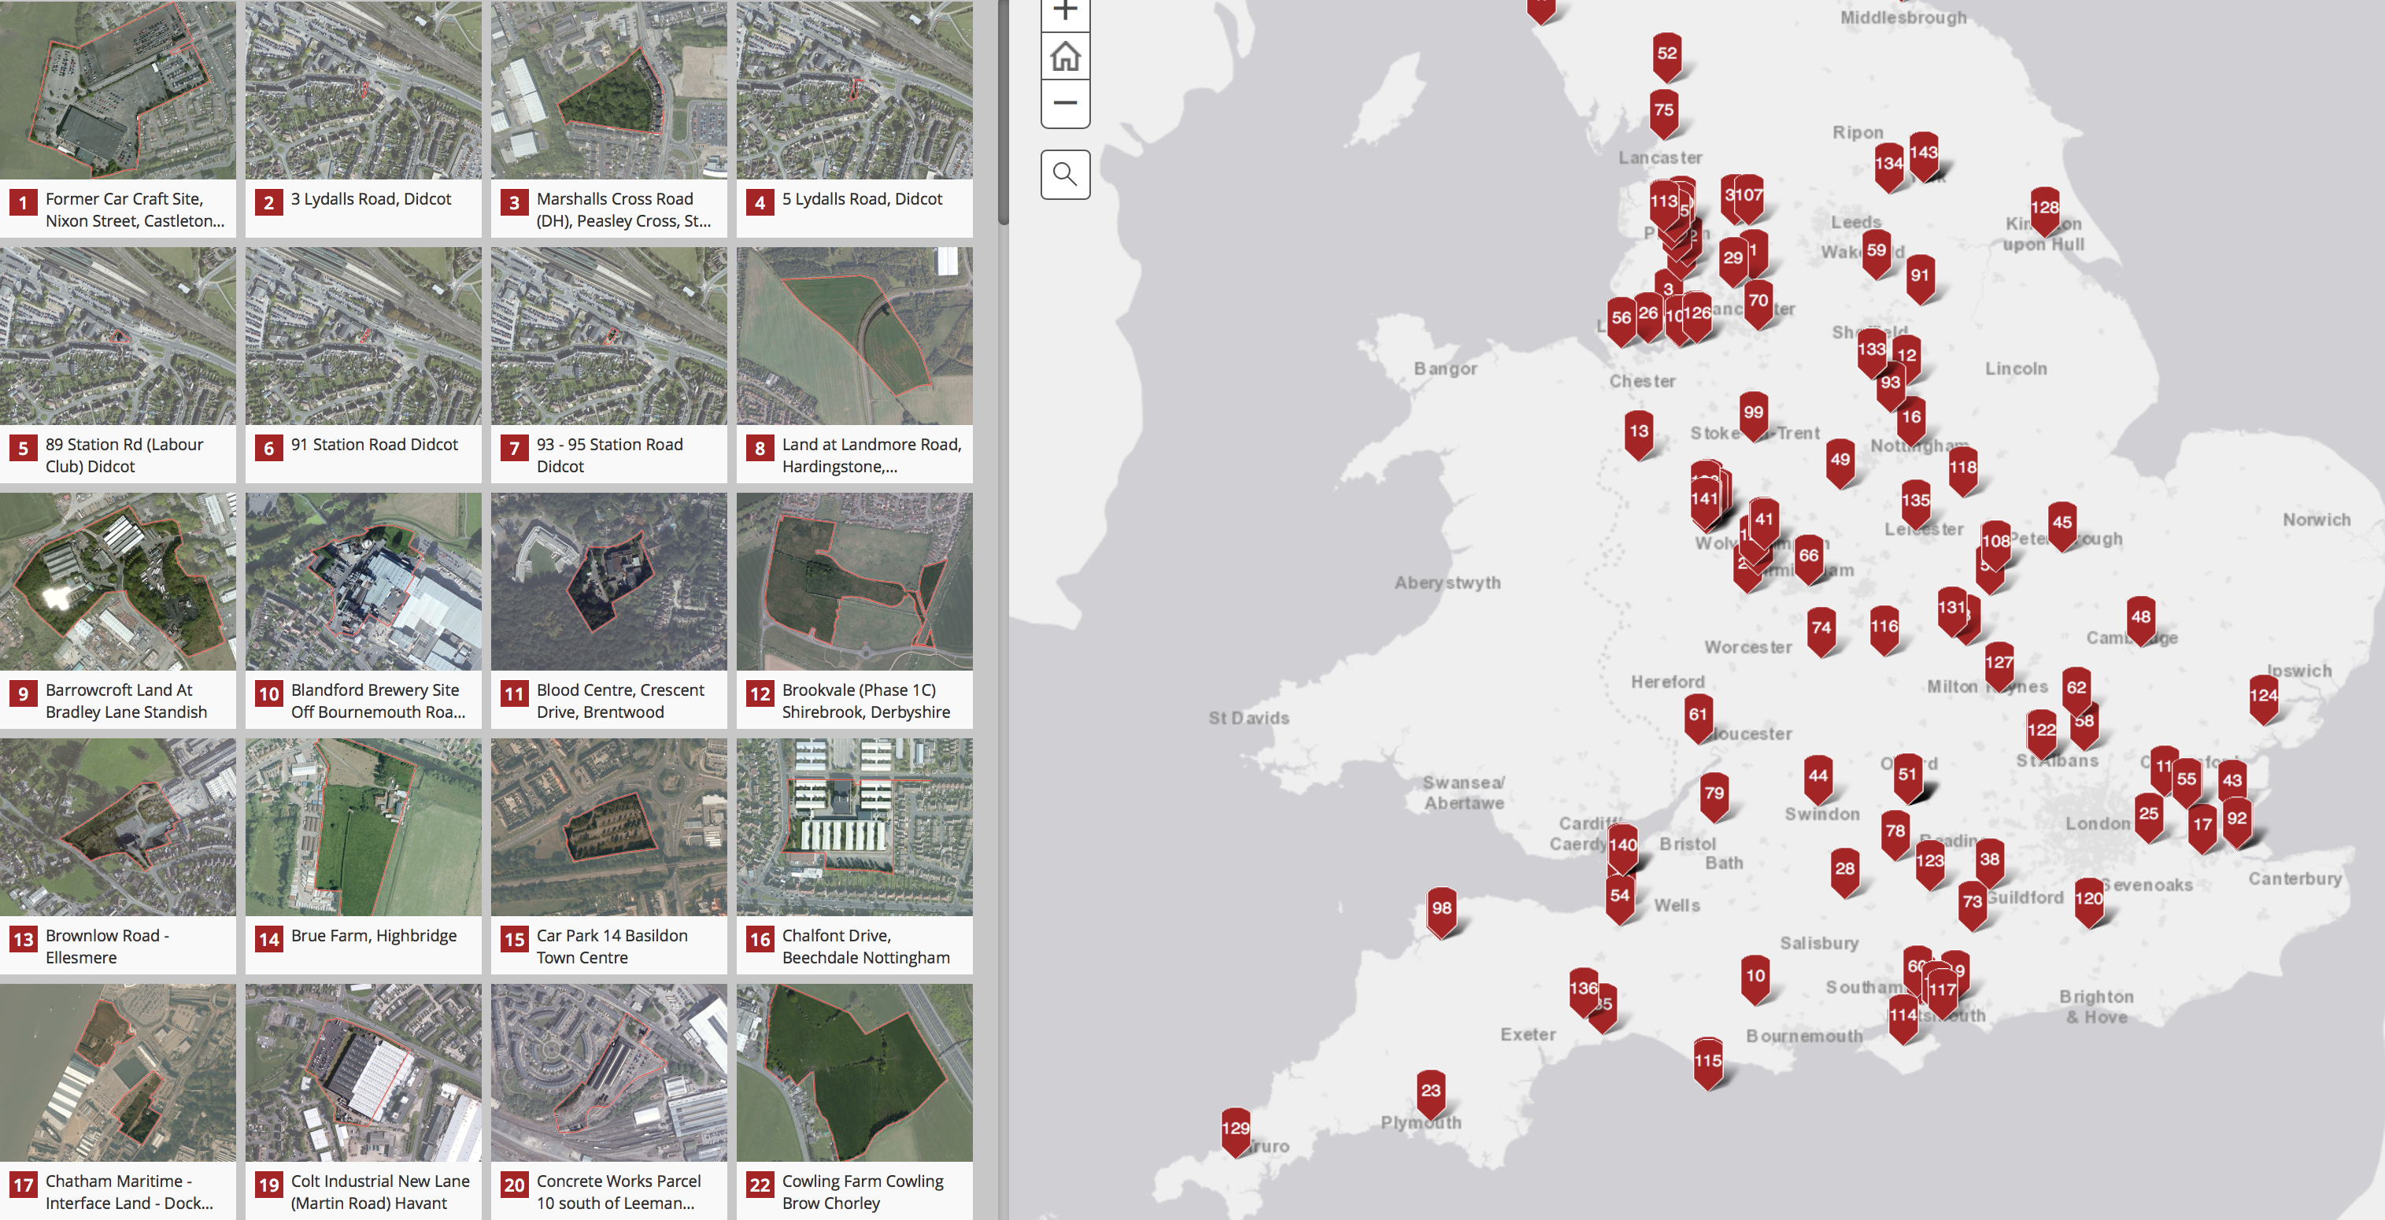Click marker 23 near Plymouth

tap(1430, 1092)
